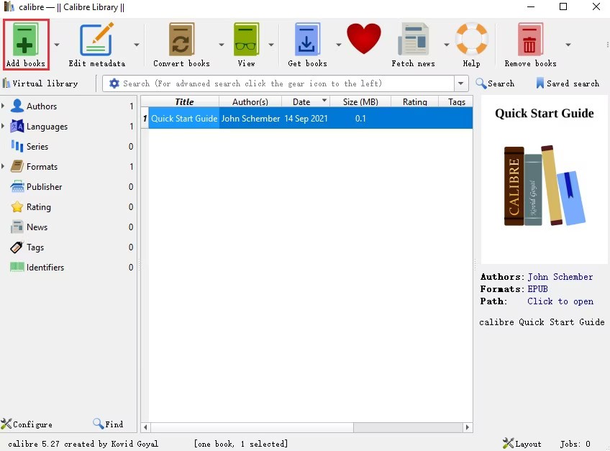Click the News category icon
This screenshot has width=610, height=451.
(17, 227)
